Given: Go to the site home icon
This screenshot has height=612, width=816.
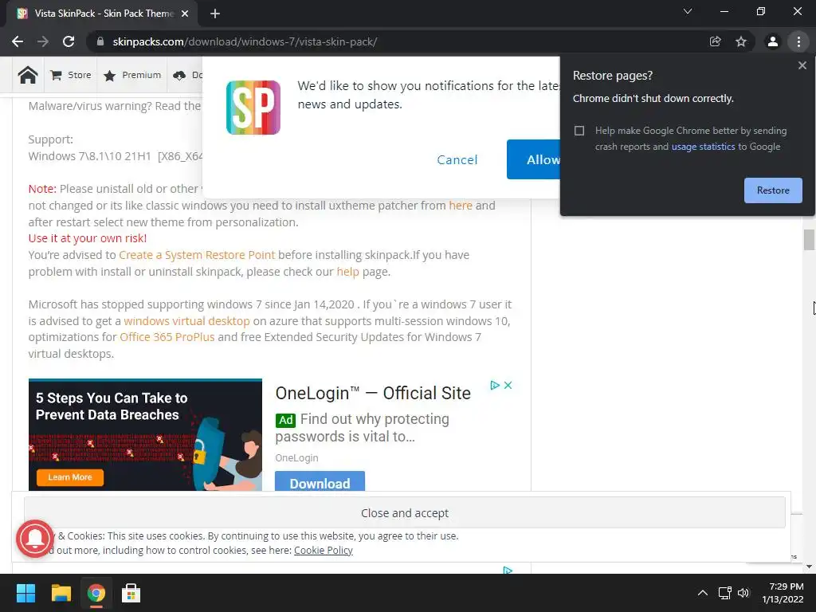Looking at the screenshot, I should coord(28,76).
